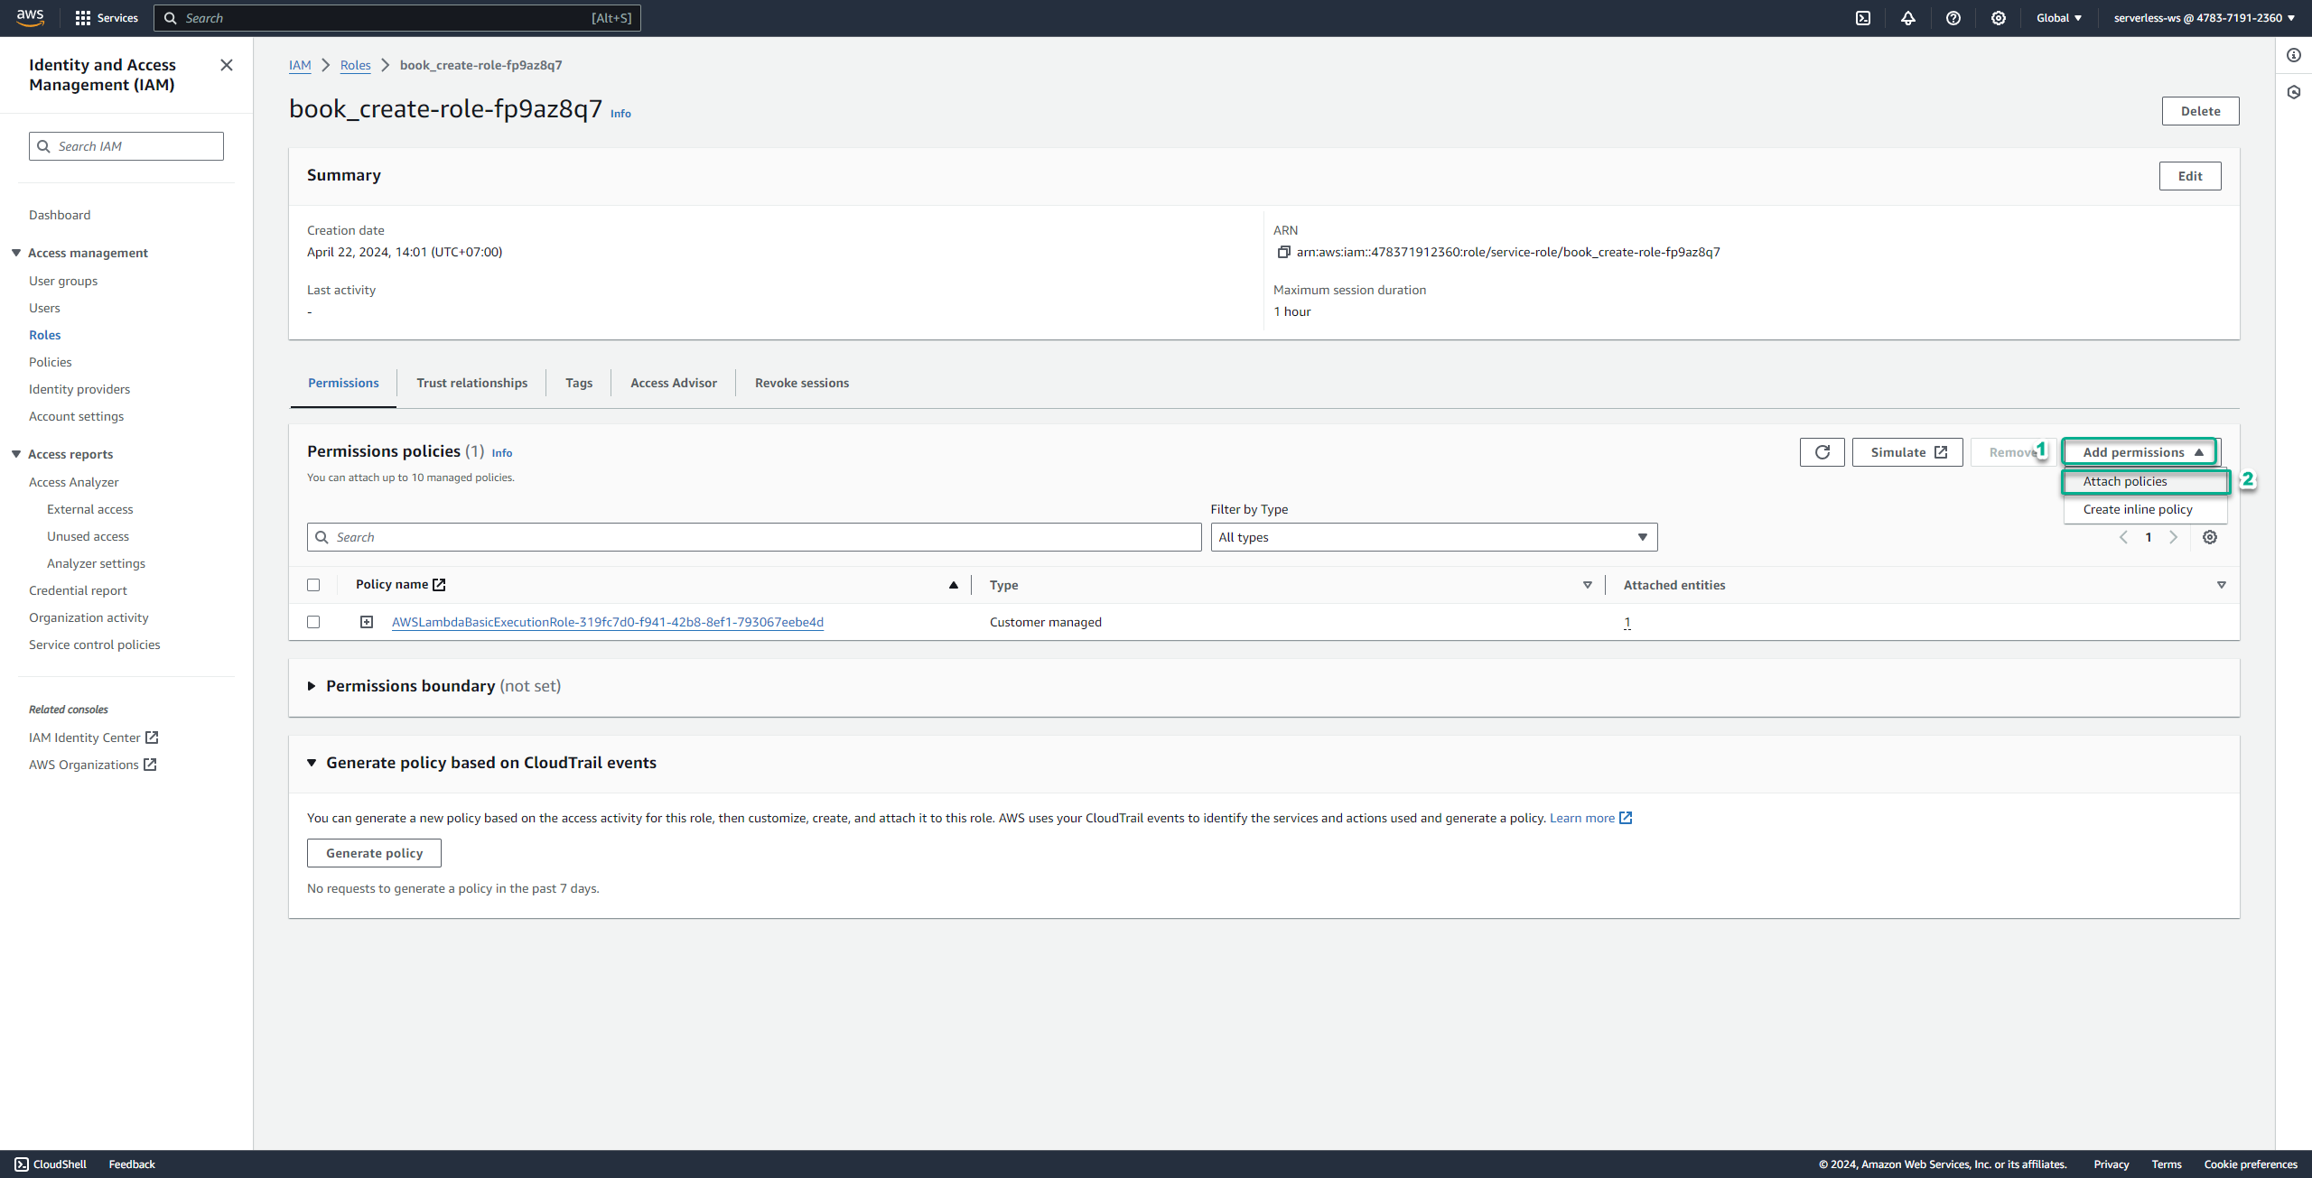This screenshot has width=2312, height=1178.
Task: Open the Global region dropdown
Action: (2059, 18)
